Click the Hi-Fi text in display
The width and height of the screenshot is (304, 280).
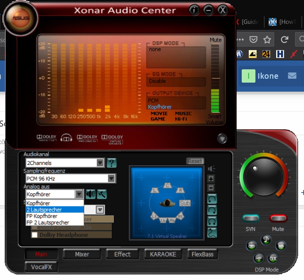click(181, 119)
